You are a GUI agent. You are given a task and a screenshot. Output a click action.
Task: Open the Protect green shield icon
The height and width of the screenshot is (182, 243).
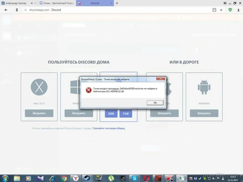tap(230, 10)
